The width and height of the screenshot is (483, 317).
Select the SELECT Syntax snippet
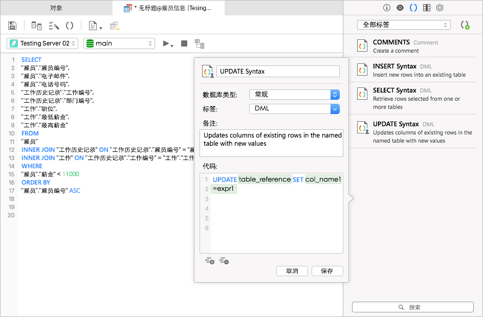tap(413, 98)
